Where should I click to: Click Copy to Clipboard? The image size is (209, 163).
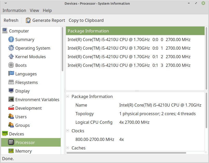[x=86, y=20]
